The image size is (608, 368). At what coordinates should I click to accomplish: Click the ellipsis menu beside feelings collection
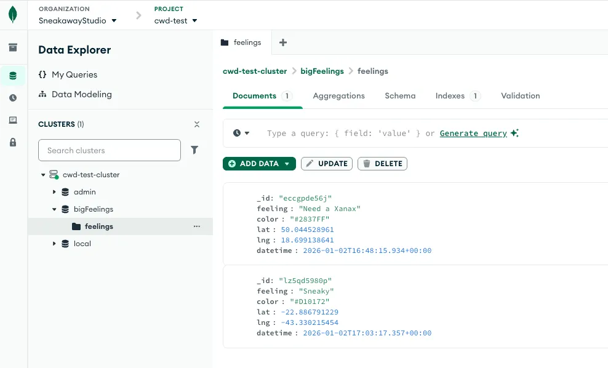pyautogui.click(x=197, y=226)
